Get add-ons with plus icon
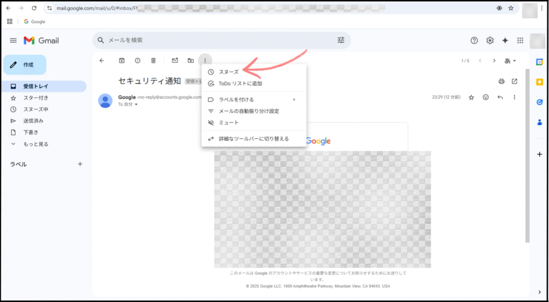This screenshot has height=302, width=549. tap(539, 154)
